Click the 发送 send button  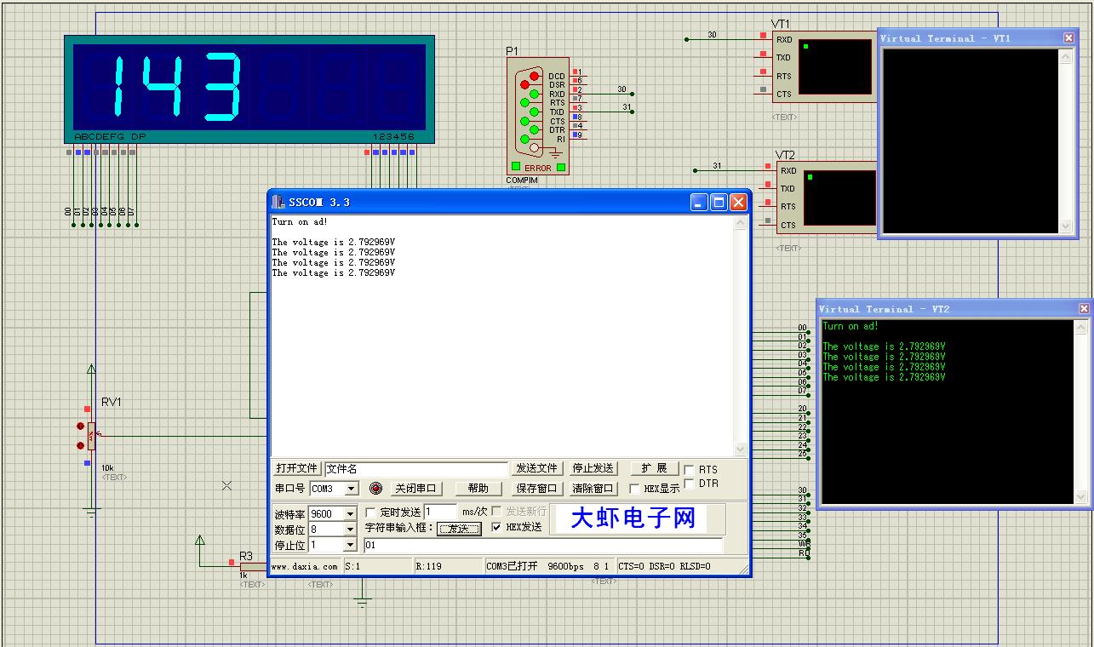pyautogui.click(x=459, y=529)
